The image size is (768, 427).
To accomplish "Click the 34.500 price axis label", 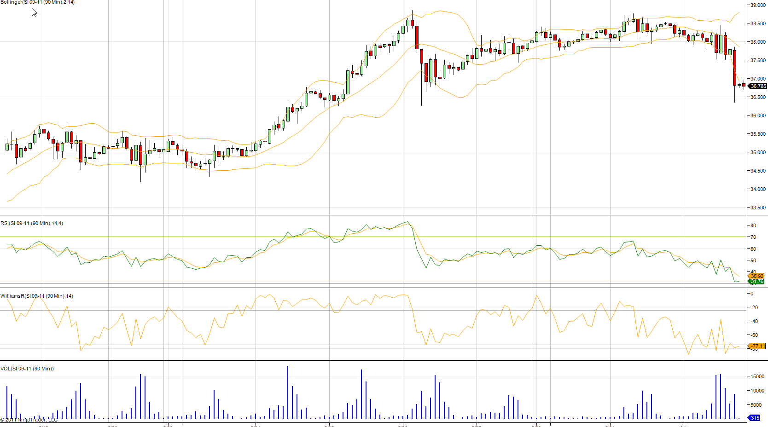I will pos(758,171).
